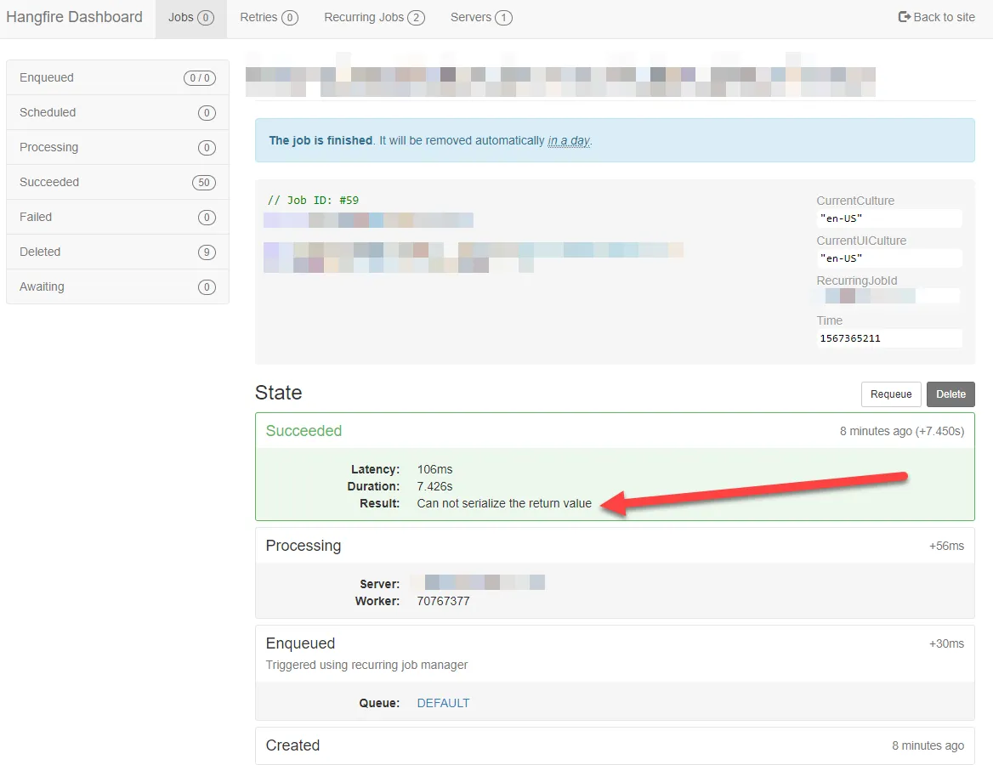Click 'Triggered using recurring job manager' text
The width and height of the screenshot is (993, 765).
366,665
